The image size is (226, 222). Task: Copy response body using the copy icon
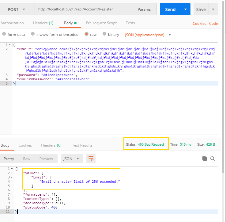205,159
